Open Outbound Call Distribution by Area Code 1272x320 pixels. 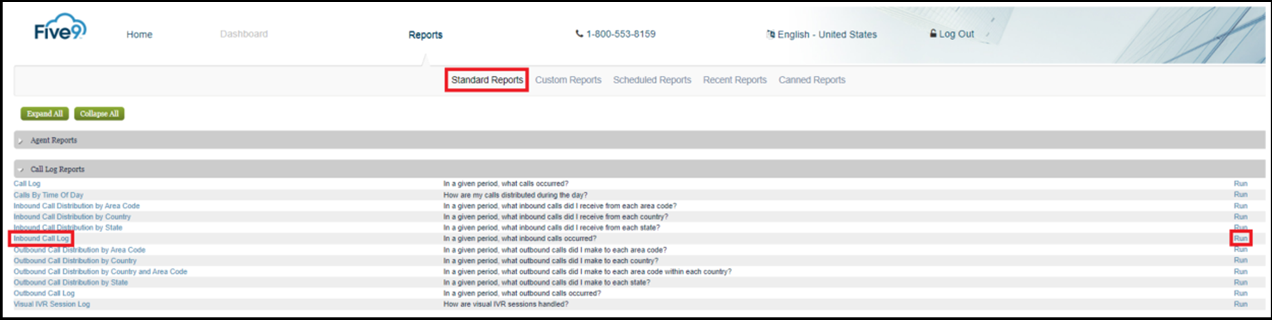(x=79, y=250)
